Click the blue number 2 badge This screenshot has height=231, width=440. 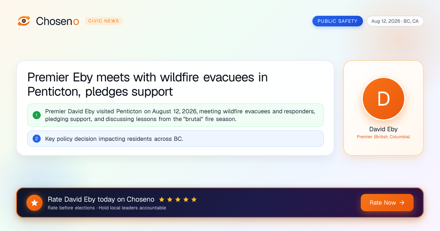click(37, 139)
